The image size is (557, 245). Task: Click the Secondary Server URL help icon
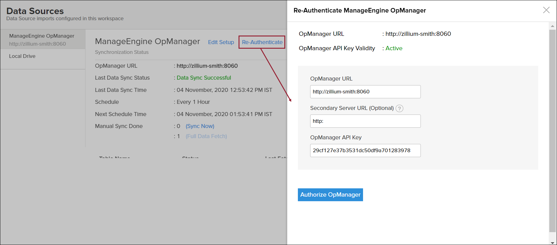[x=399, y=108]
